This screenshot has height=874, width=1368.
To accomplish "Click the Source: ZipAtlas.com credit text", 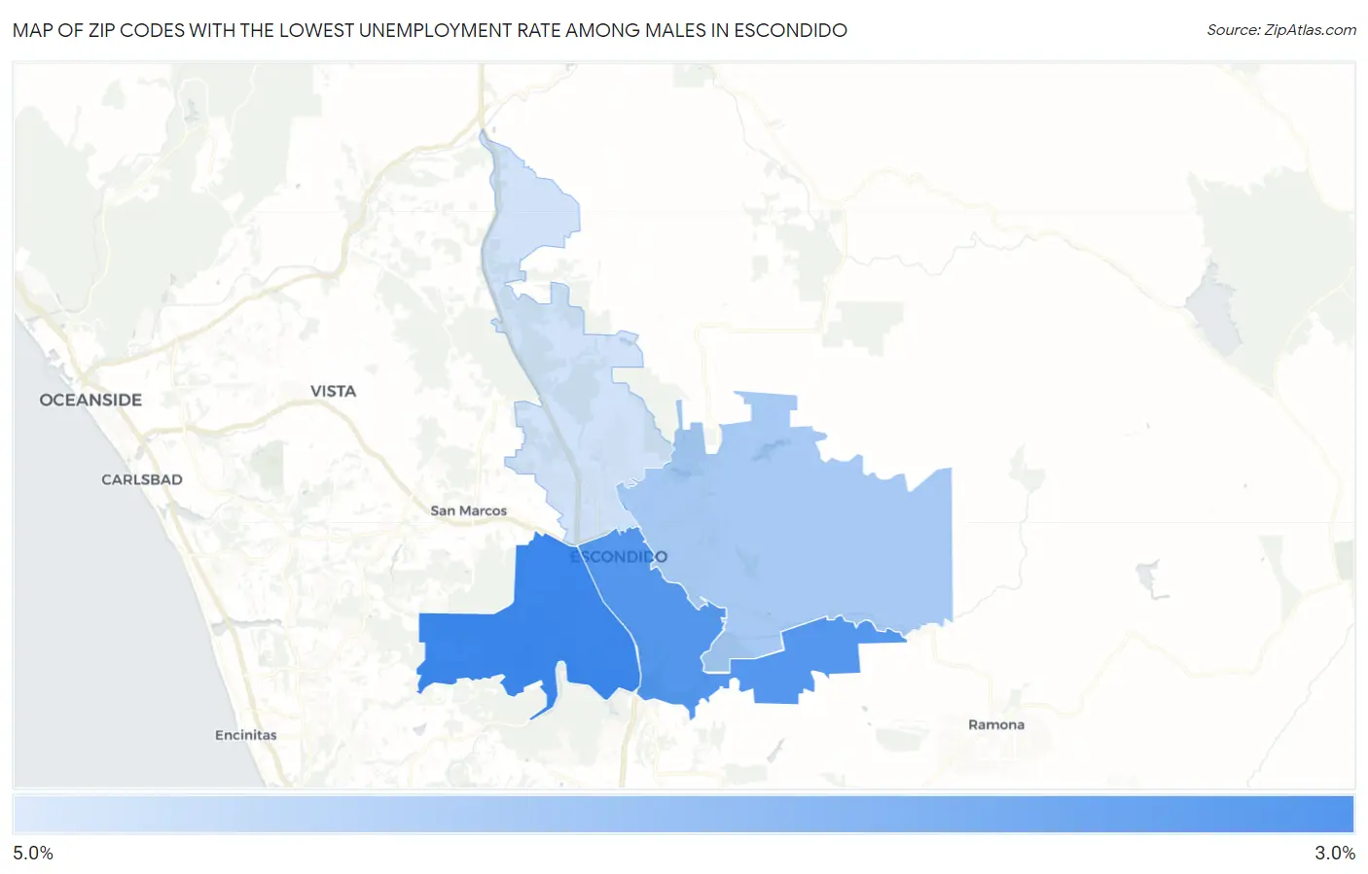I will pyautogui.click(x=1280, y=30).
